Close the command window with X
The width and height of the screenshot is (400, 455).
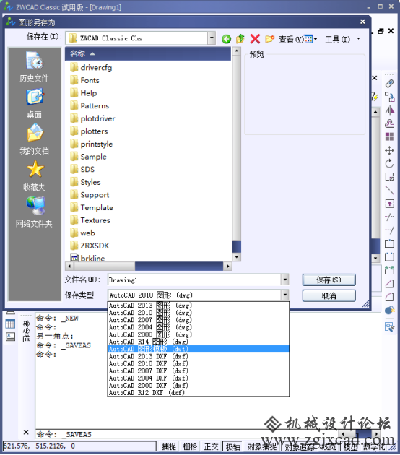click(x=26, y=433)
